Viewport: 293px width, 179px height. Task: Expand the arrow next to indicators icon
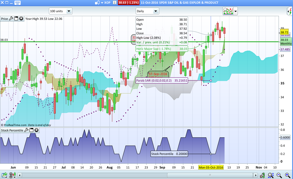click(235, 11)
